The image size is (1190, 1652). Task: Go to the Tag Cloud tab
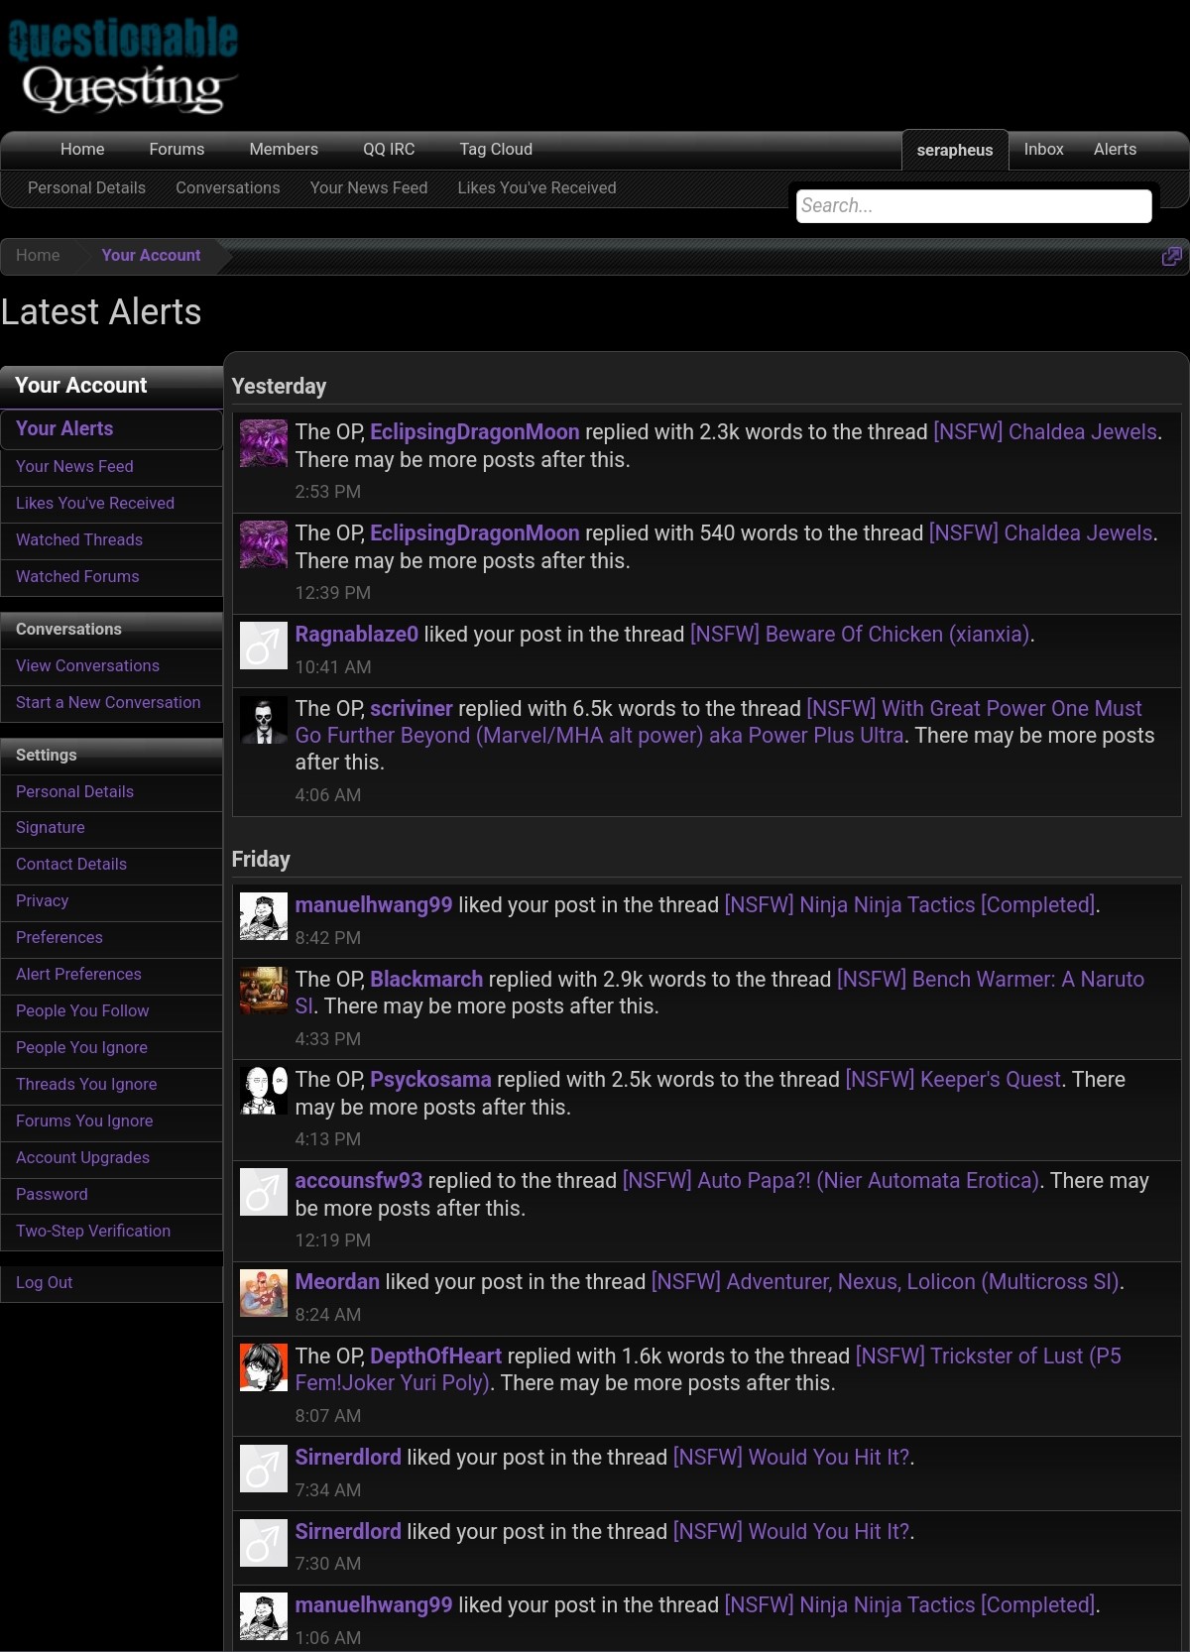496,150
